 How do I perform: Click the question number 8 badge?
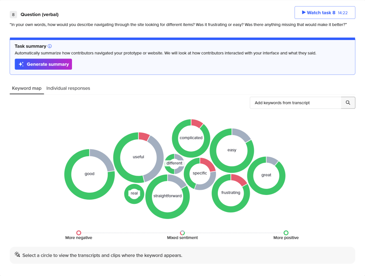point(13,15)
